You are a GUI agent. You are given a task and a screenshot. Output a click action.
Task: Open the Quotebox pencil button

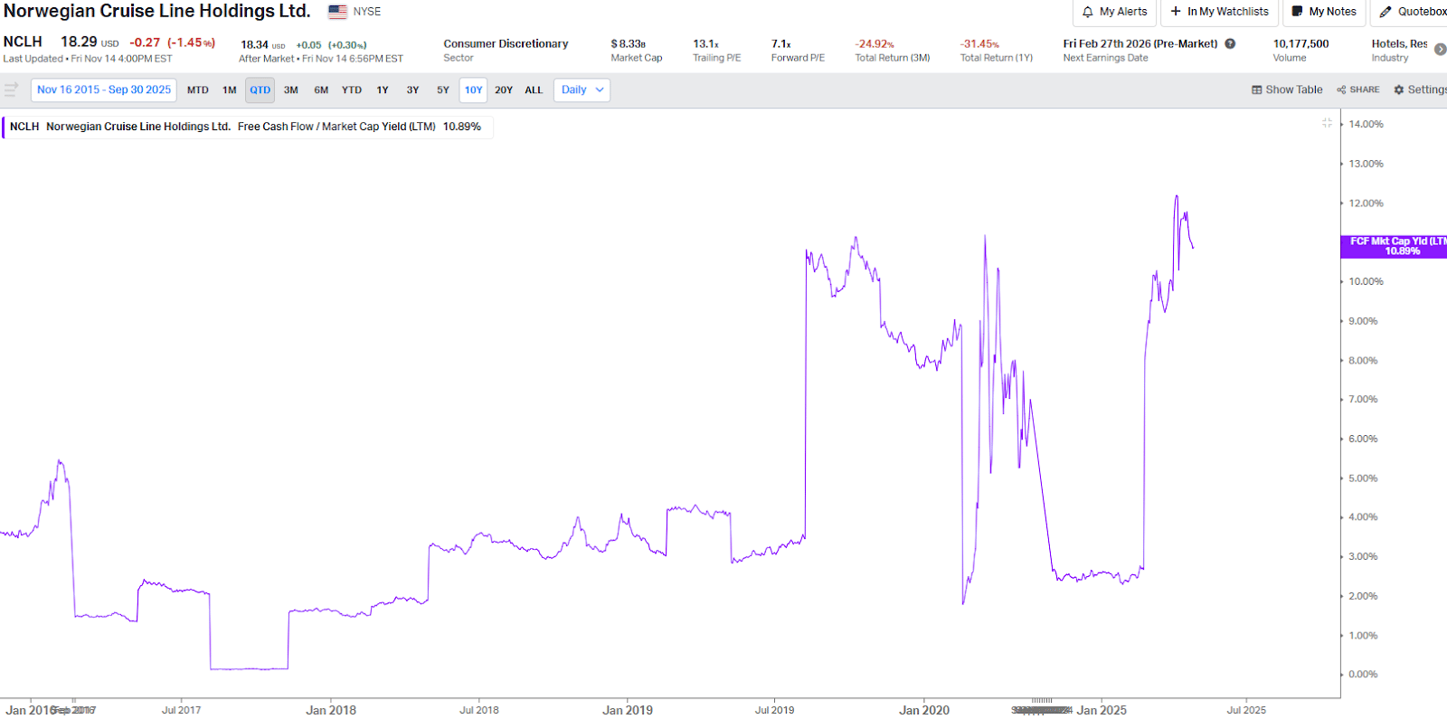click(1411, 12)
